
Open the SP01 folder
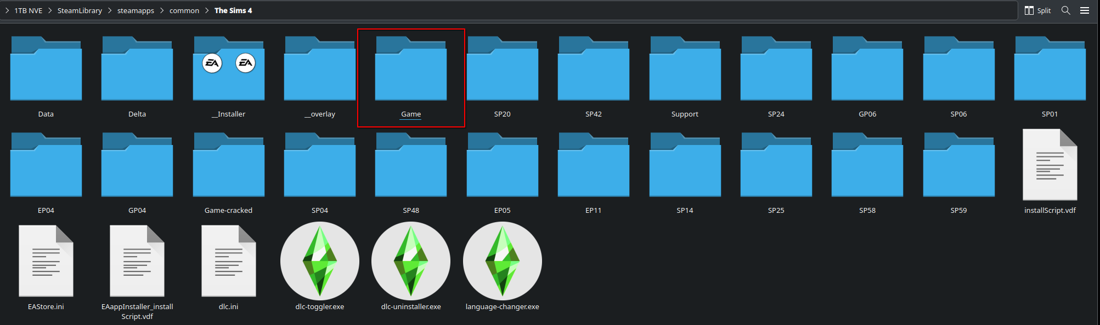coord(1050,68)
